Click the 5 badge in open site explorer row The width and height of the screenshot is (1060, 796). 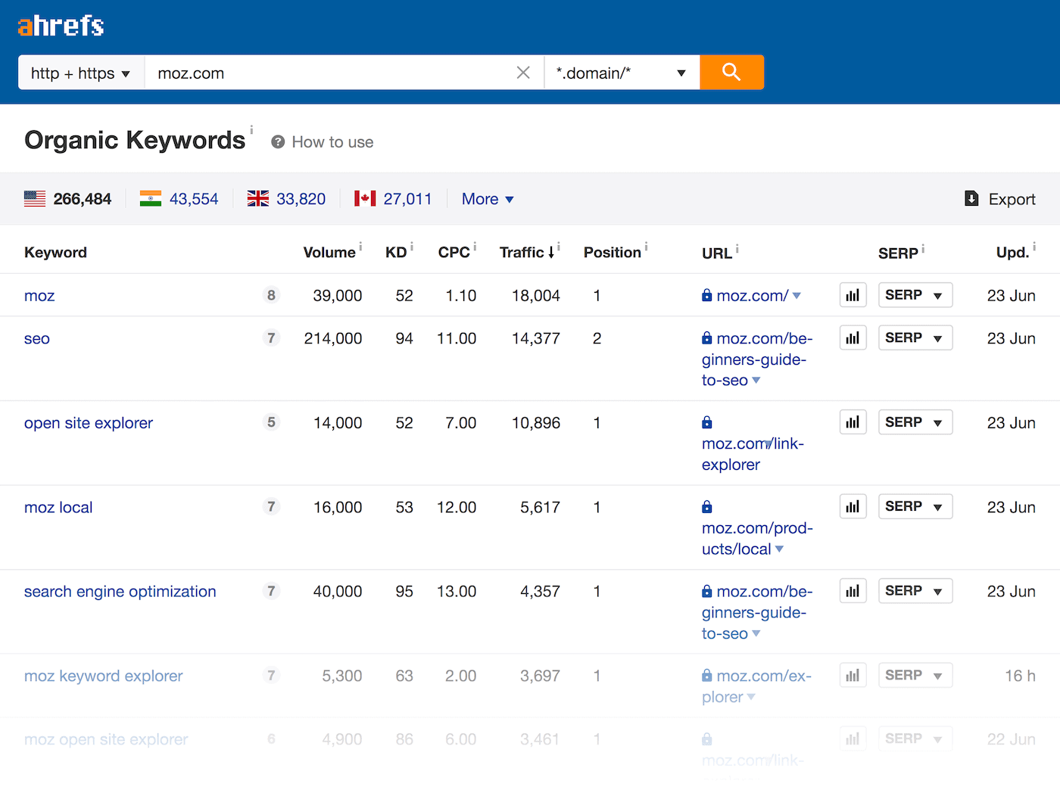click(271, 422)
